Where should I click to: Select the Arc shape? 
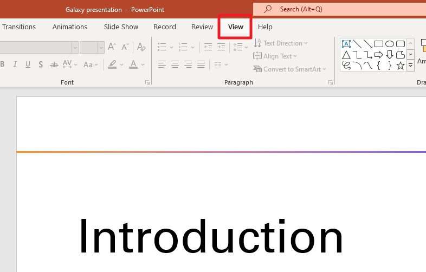click(x=357, y=66)
